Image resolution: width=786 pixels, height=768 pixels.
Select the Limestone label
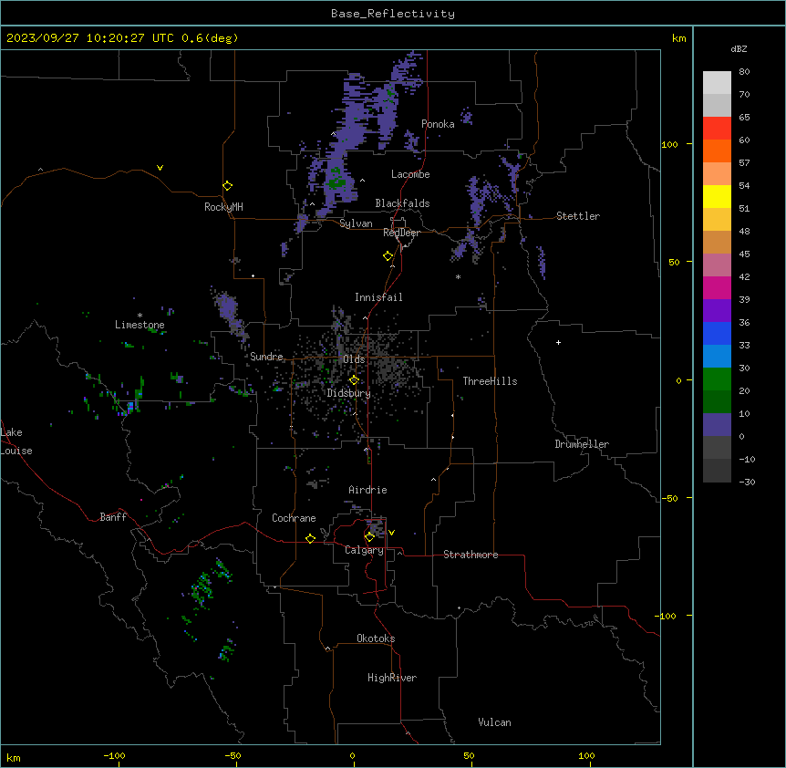140,325
